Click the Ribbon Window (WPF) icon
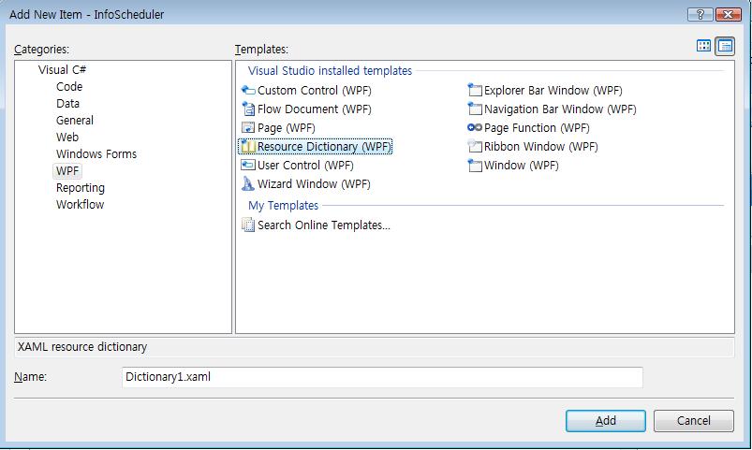752x450 pixels. 475,146
